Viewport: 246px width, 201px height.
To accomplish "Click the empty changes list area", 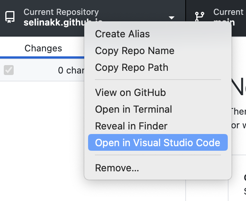I will [x=42, y=141].
